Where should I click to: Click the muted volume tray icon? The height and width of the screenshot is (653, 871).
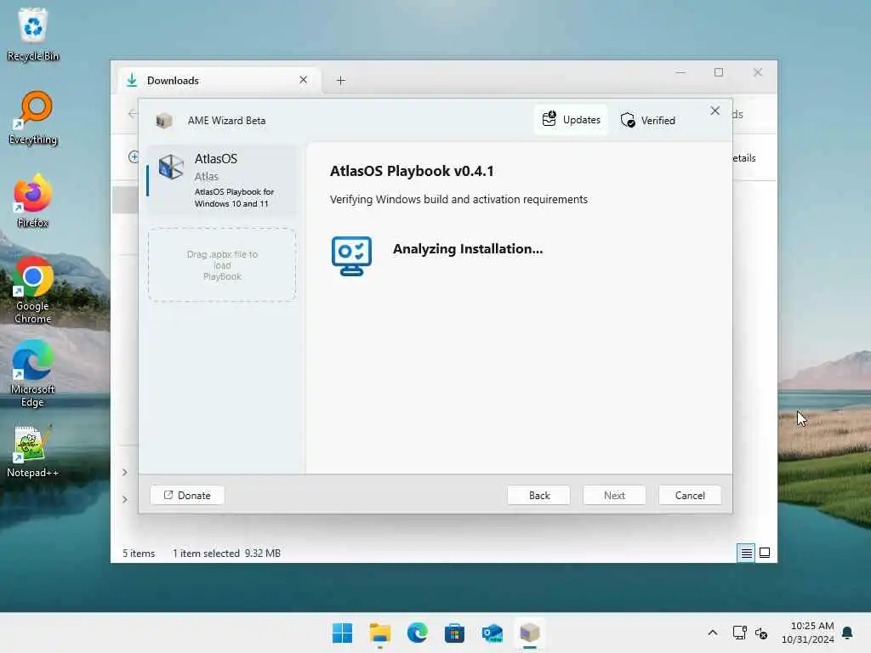[761, 633]
